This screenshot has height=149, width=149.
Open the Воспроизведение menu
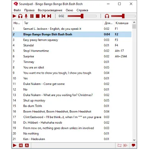pos(50,10)
